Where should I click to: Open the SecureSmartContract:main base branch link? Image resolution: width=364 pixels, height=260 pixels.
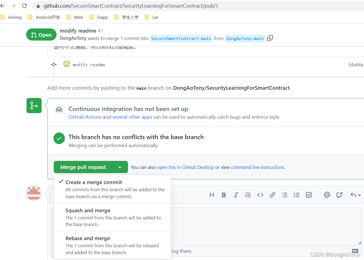pos(181,39)
